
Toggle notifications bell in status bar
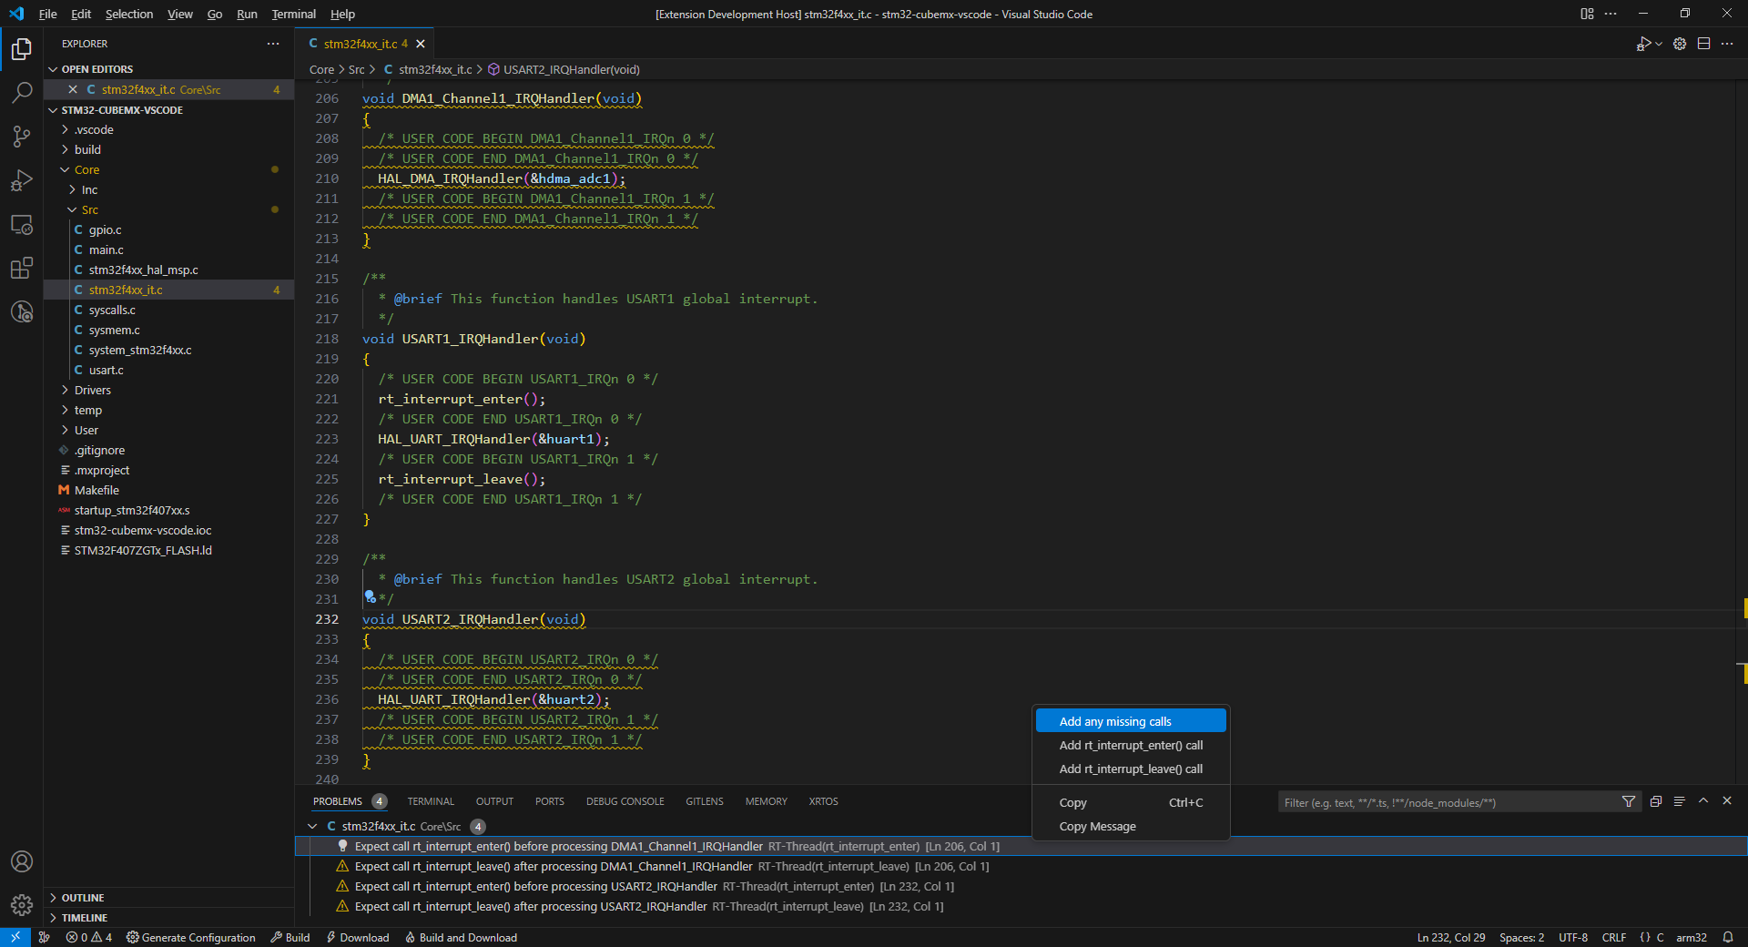click(1727, 937)
